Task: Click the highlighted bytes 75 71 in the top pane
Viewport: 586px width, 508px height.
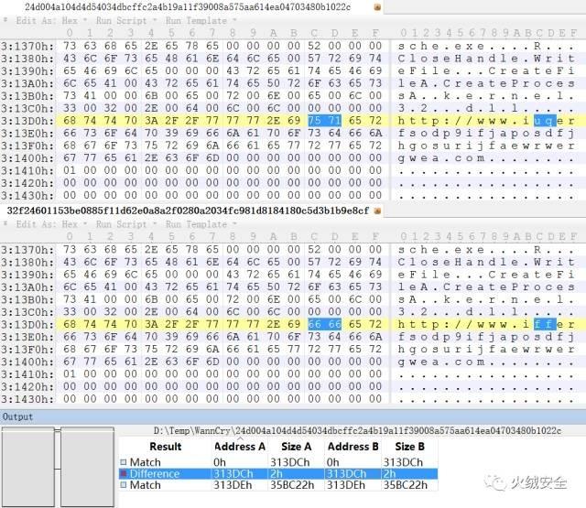Action: 324,121
